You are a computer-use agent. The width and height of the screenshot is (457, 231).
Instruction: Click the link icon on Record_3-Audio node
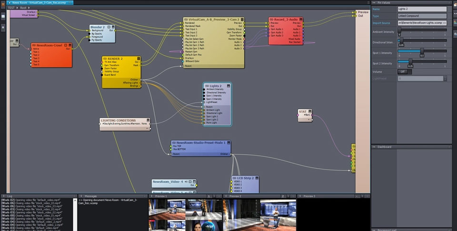pos(272,20)
